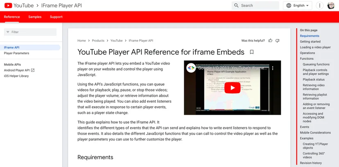
Task: Switch to the Support tab
Action: [56, 17]
